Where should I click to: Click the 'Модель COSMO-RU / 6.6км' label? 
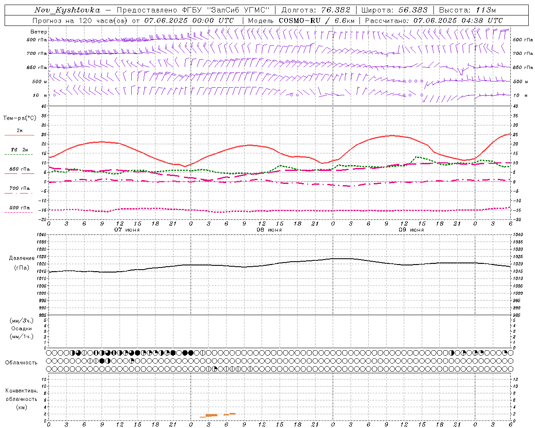coord(301,20)
